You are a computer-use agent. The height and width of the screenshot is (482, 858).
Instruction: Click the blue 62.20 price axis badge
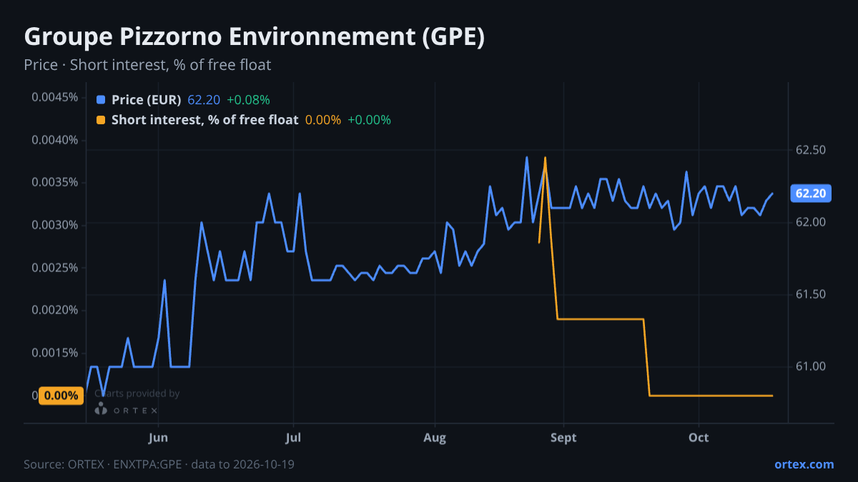pyautogui.click(x=811, y=194)
